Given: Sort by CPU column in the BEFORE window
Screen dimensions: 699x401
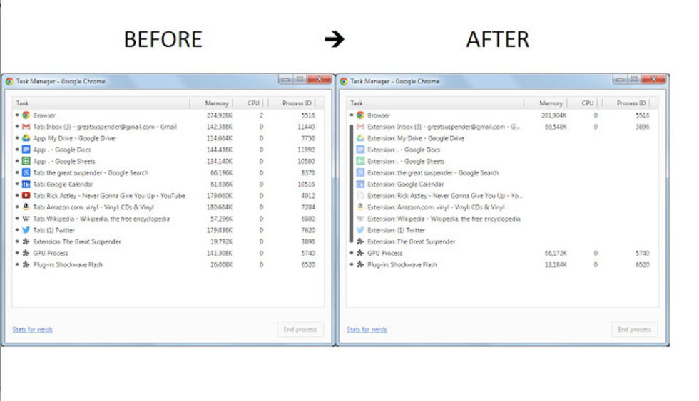Looking at the screenshot, I should click(253, 103).
